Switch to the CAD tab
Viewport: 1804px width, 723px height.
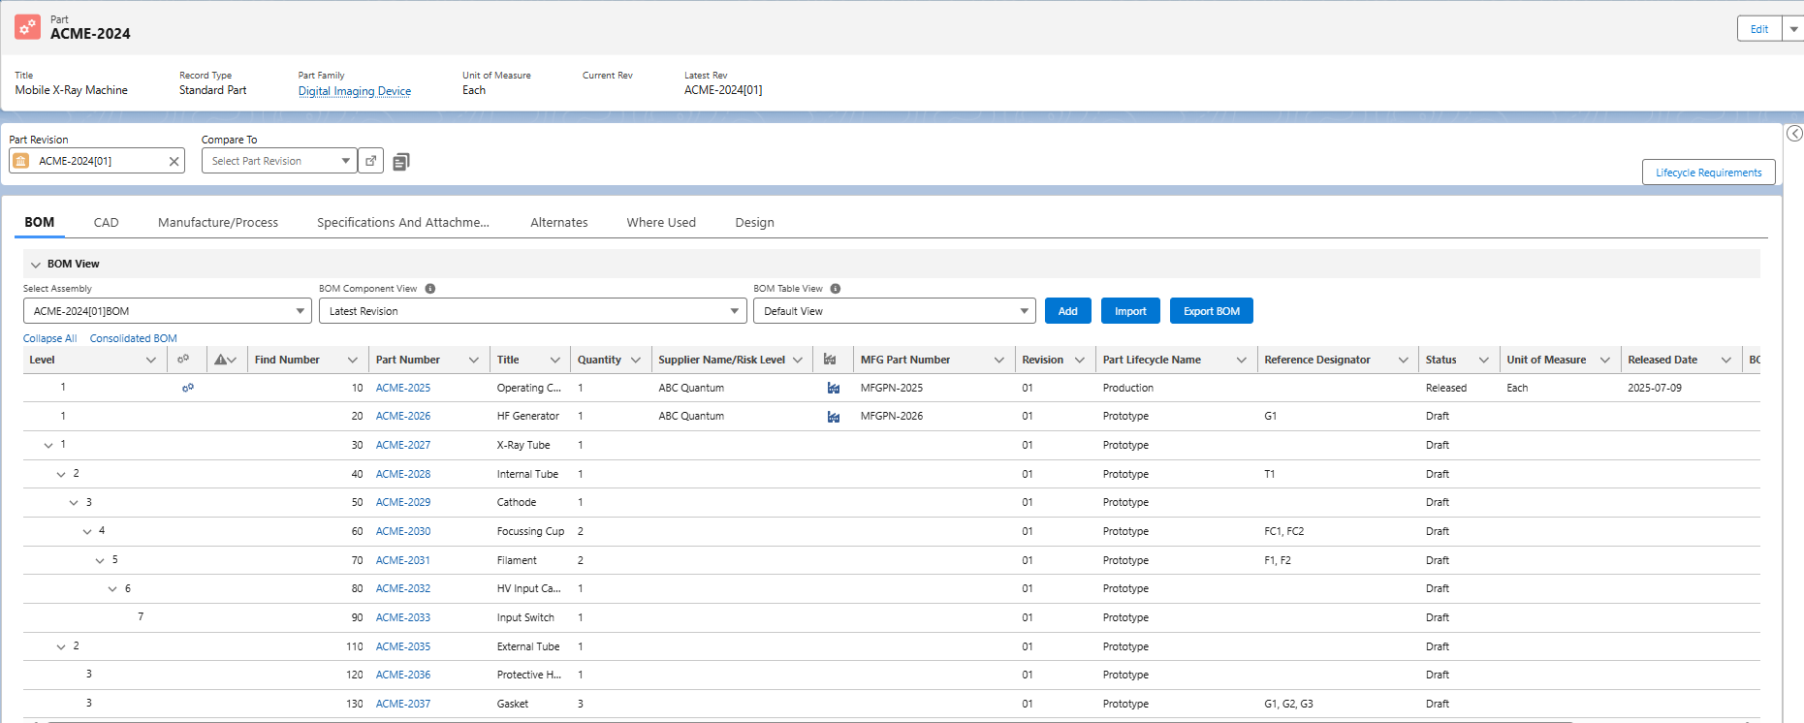106,223
